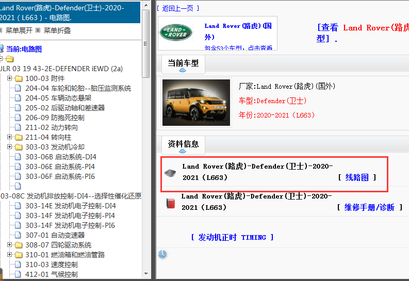The image size is (409, 281).
Task: Click the Land Rover(路虎)(国外) brand link
Action: [238, 31]
